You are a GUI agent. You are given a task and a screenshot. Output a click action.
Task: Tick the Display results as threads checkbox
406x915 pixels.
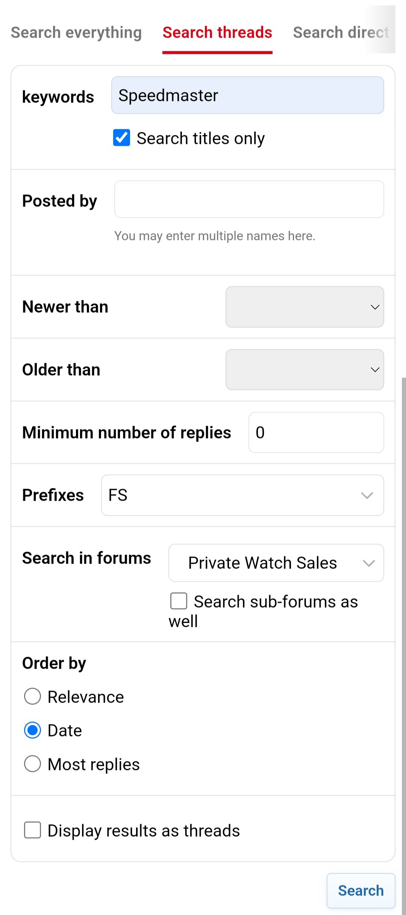click(x=33, y=830)
